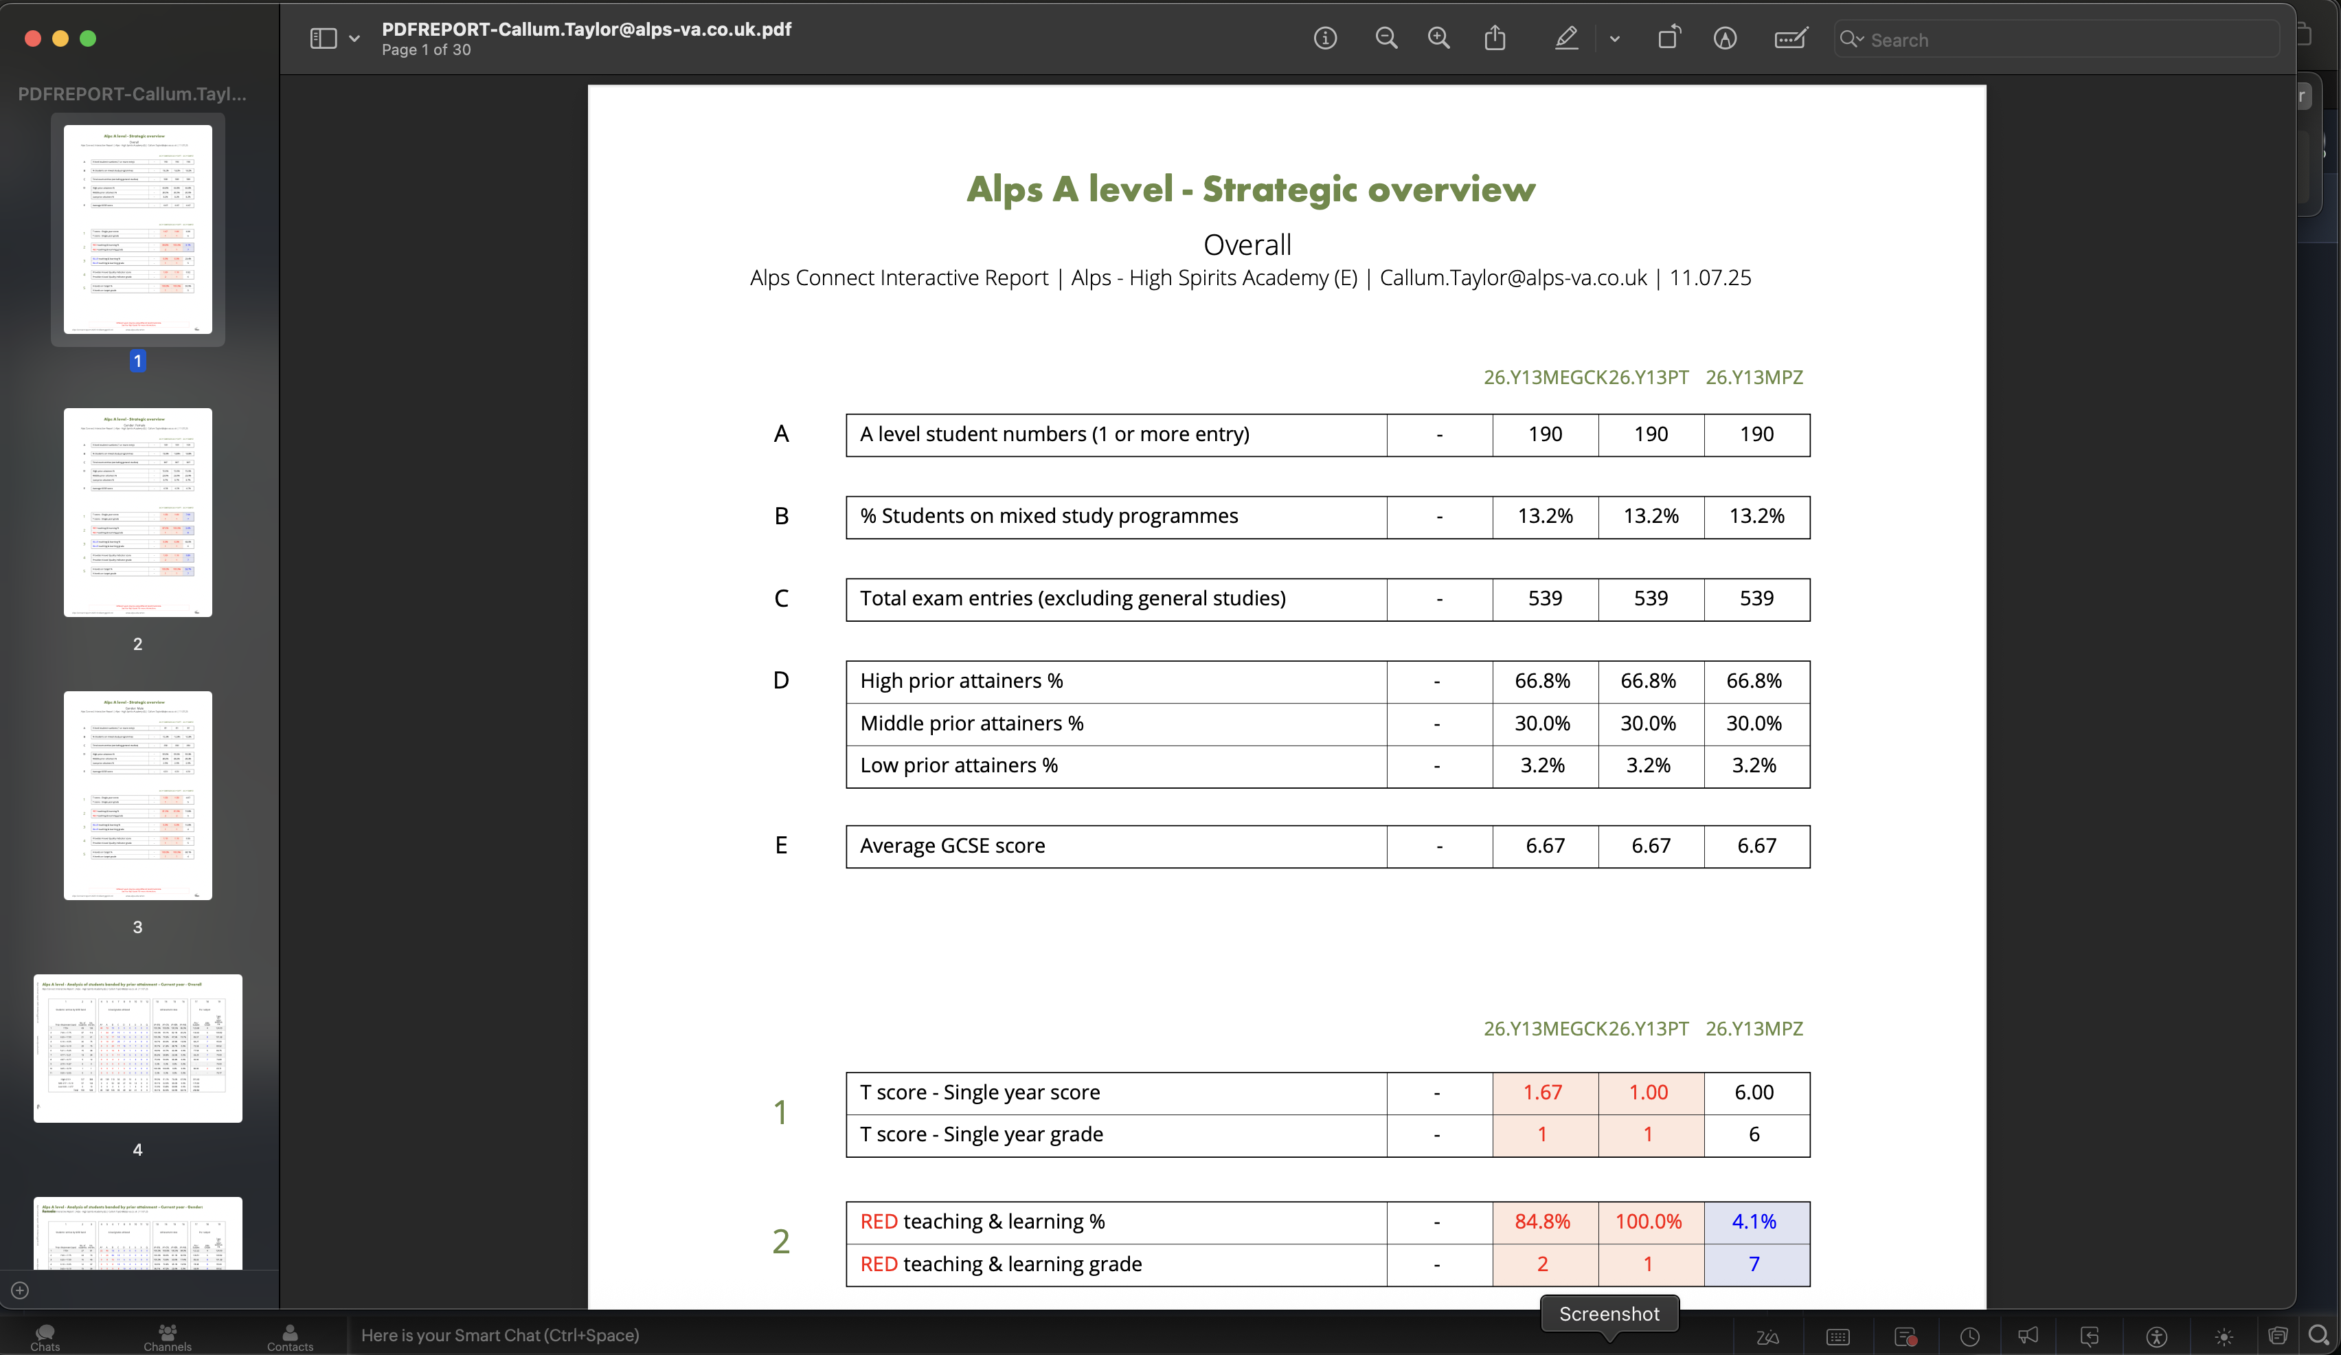Open the Chats tab

pos(45,1336)
